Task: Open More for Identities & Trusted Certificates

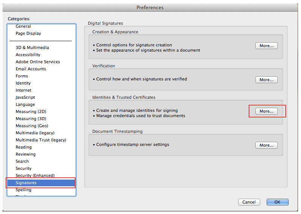Action: click(267, 111)
